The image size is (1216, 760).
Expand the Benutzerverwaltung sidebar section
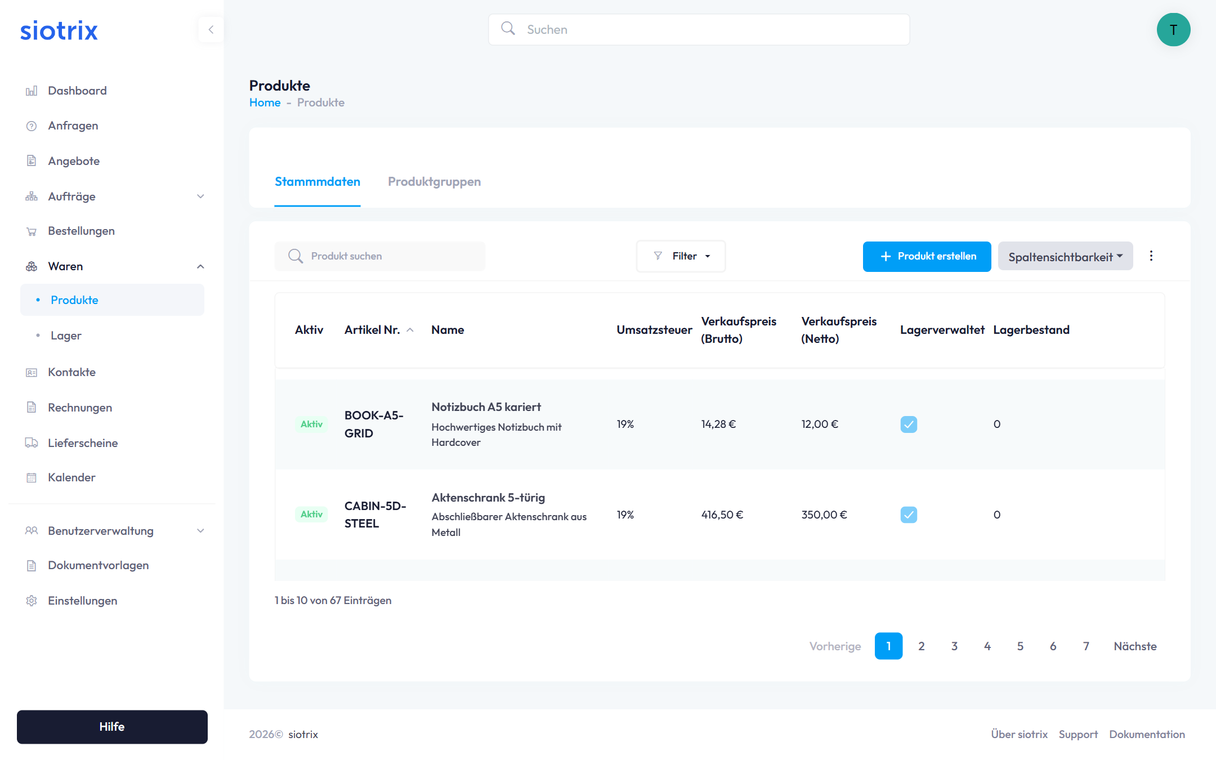pyautogui.click(x=200, y=531)
